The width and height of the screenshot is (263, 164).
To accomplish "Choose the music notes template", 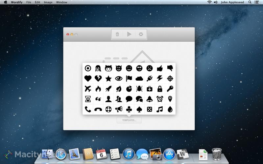I will pos(159,109).
